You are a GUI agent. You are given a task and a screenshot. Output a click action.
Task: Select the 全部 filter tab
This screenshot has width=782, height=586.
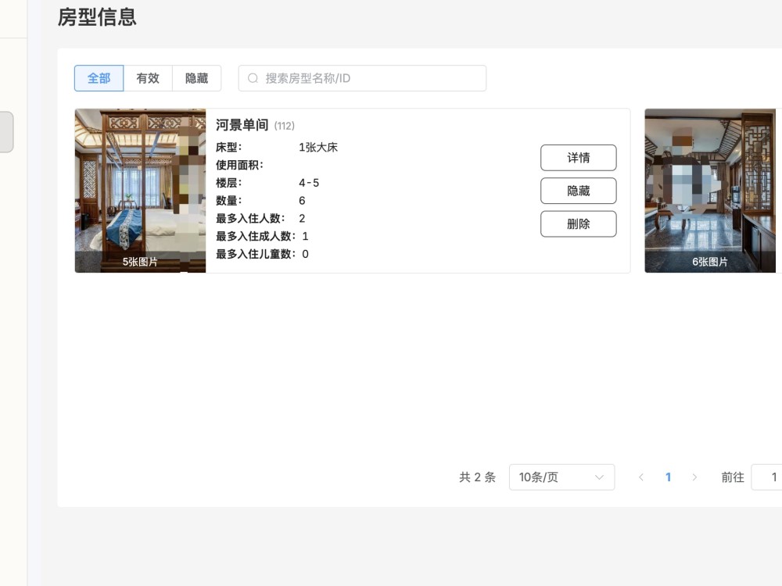pyautogui.click(x=99, y=78)
